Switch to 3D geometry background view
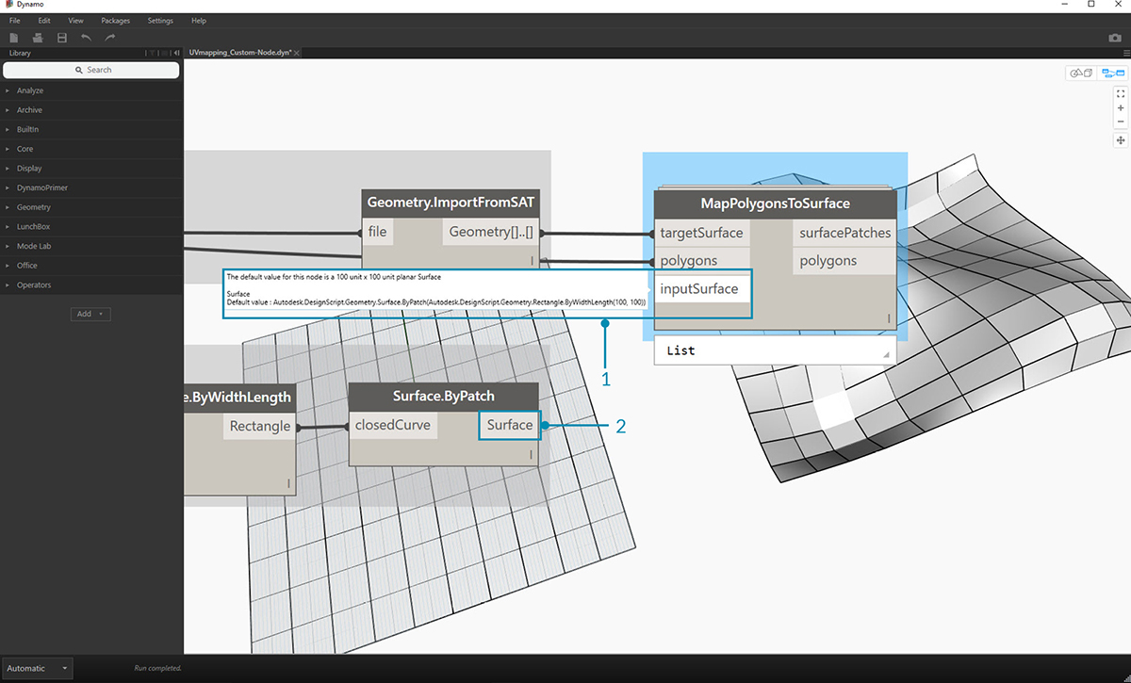Viewport: 1131px width, 683px height. click(1080, 73)
